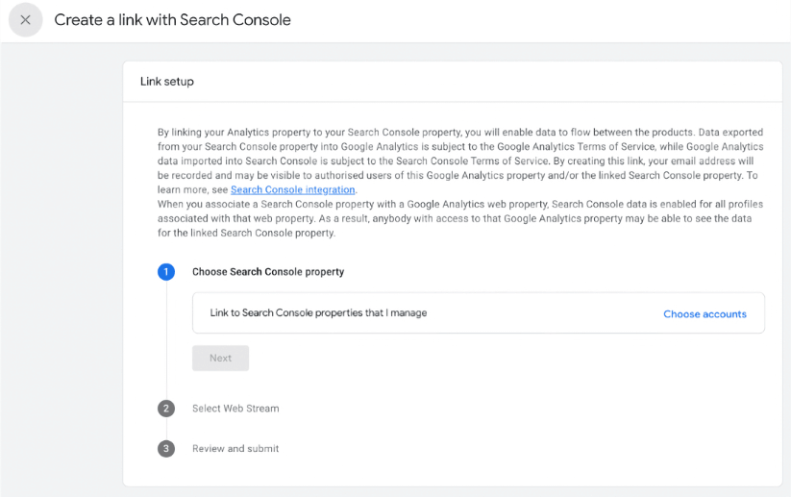This screenshot has height=497, width=791.
Task: Expand the Review and submit step
Action: (235, 449)
